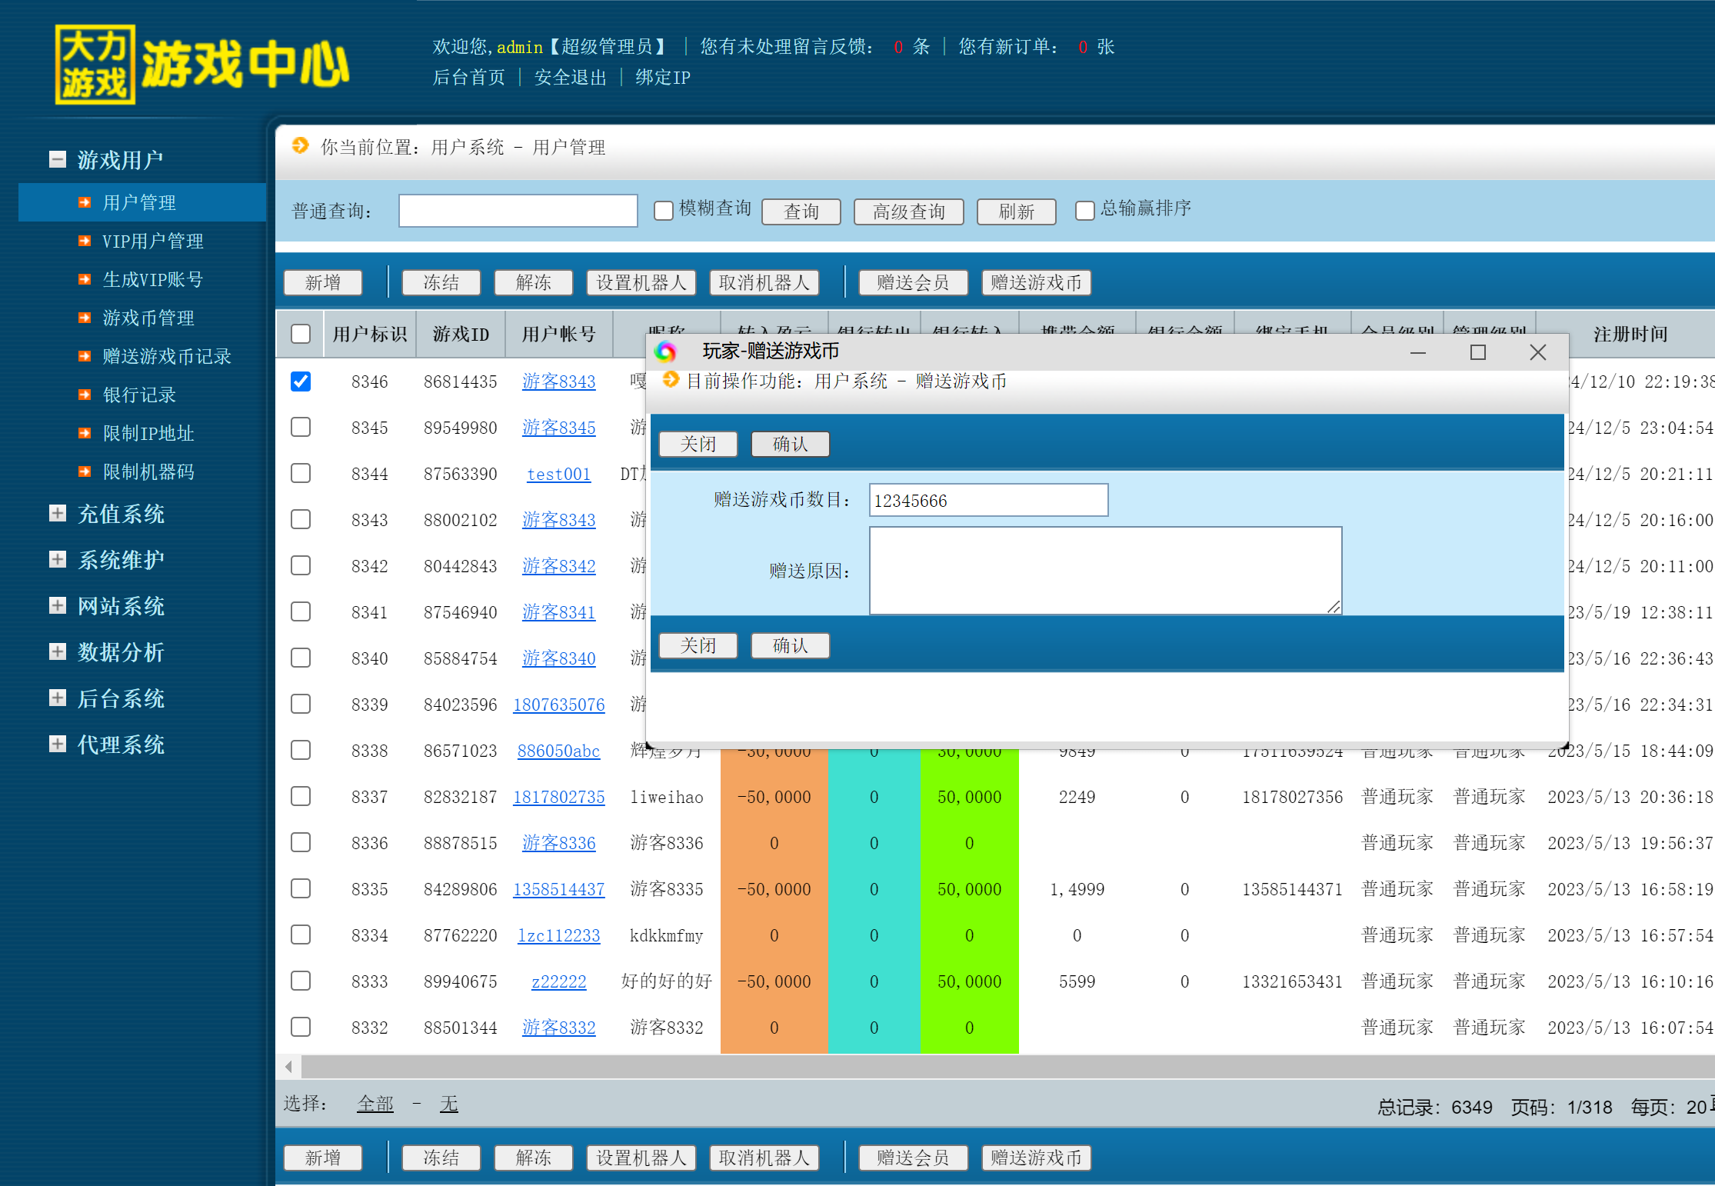
Task: Click the left arrow on the horizontal scrollbar
Action: click(288, 1067)
